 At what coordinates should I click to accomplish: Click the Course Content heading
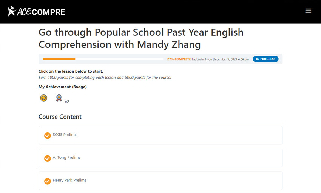60,117
